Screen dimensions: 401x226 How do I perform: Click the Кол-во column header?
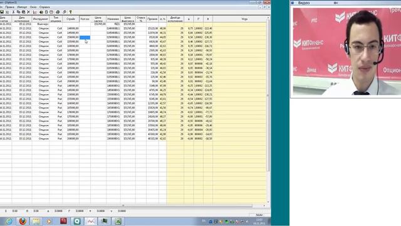tap(85, 19)
